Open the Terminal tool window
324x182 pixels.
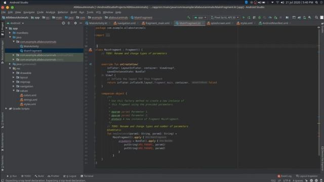click(x=87, y=176)
